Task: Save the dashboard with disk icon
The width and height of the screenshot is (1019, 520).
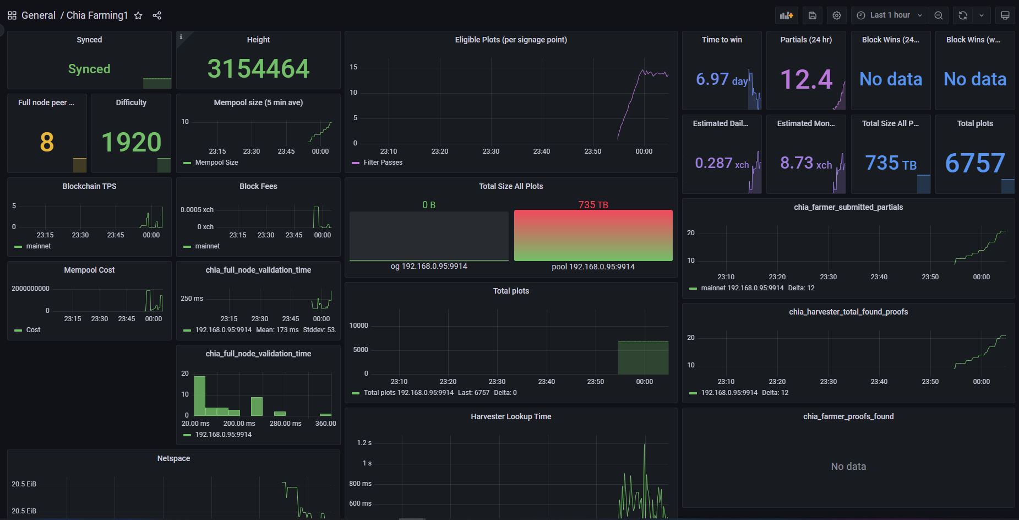Action: [x=812, y=15]
